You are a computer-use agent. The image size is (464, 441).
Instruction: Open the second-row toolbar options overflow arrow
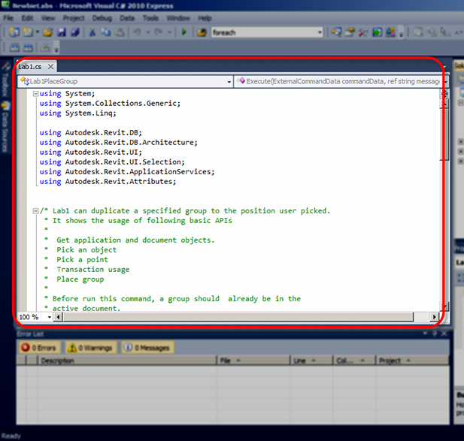point(56,49)
